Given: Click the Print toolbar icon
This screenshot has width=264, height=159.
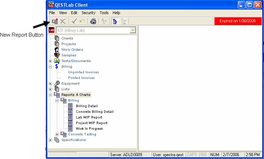Looking at the screenshot, I should point(93,22).
